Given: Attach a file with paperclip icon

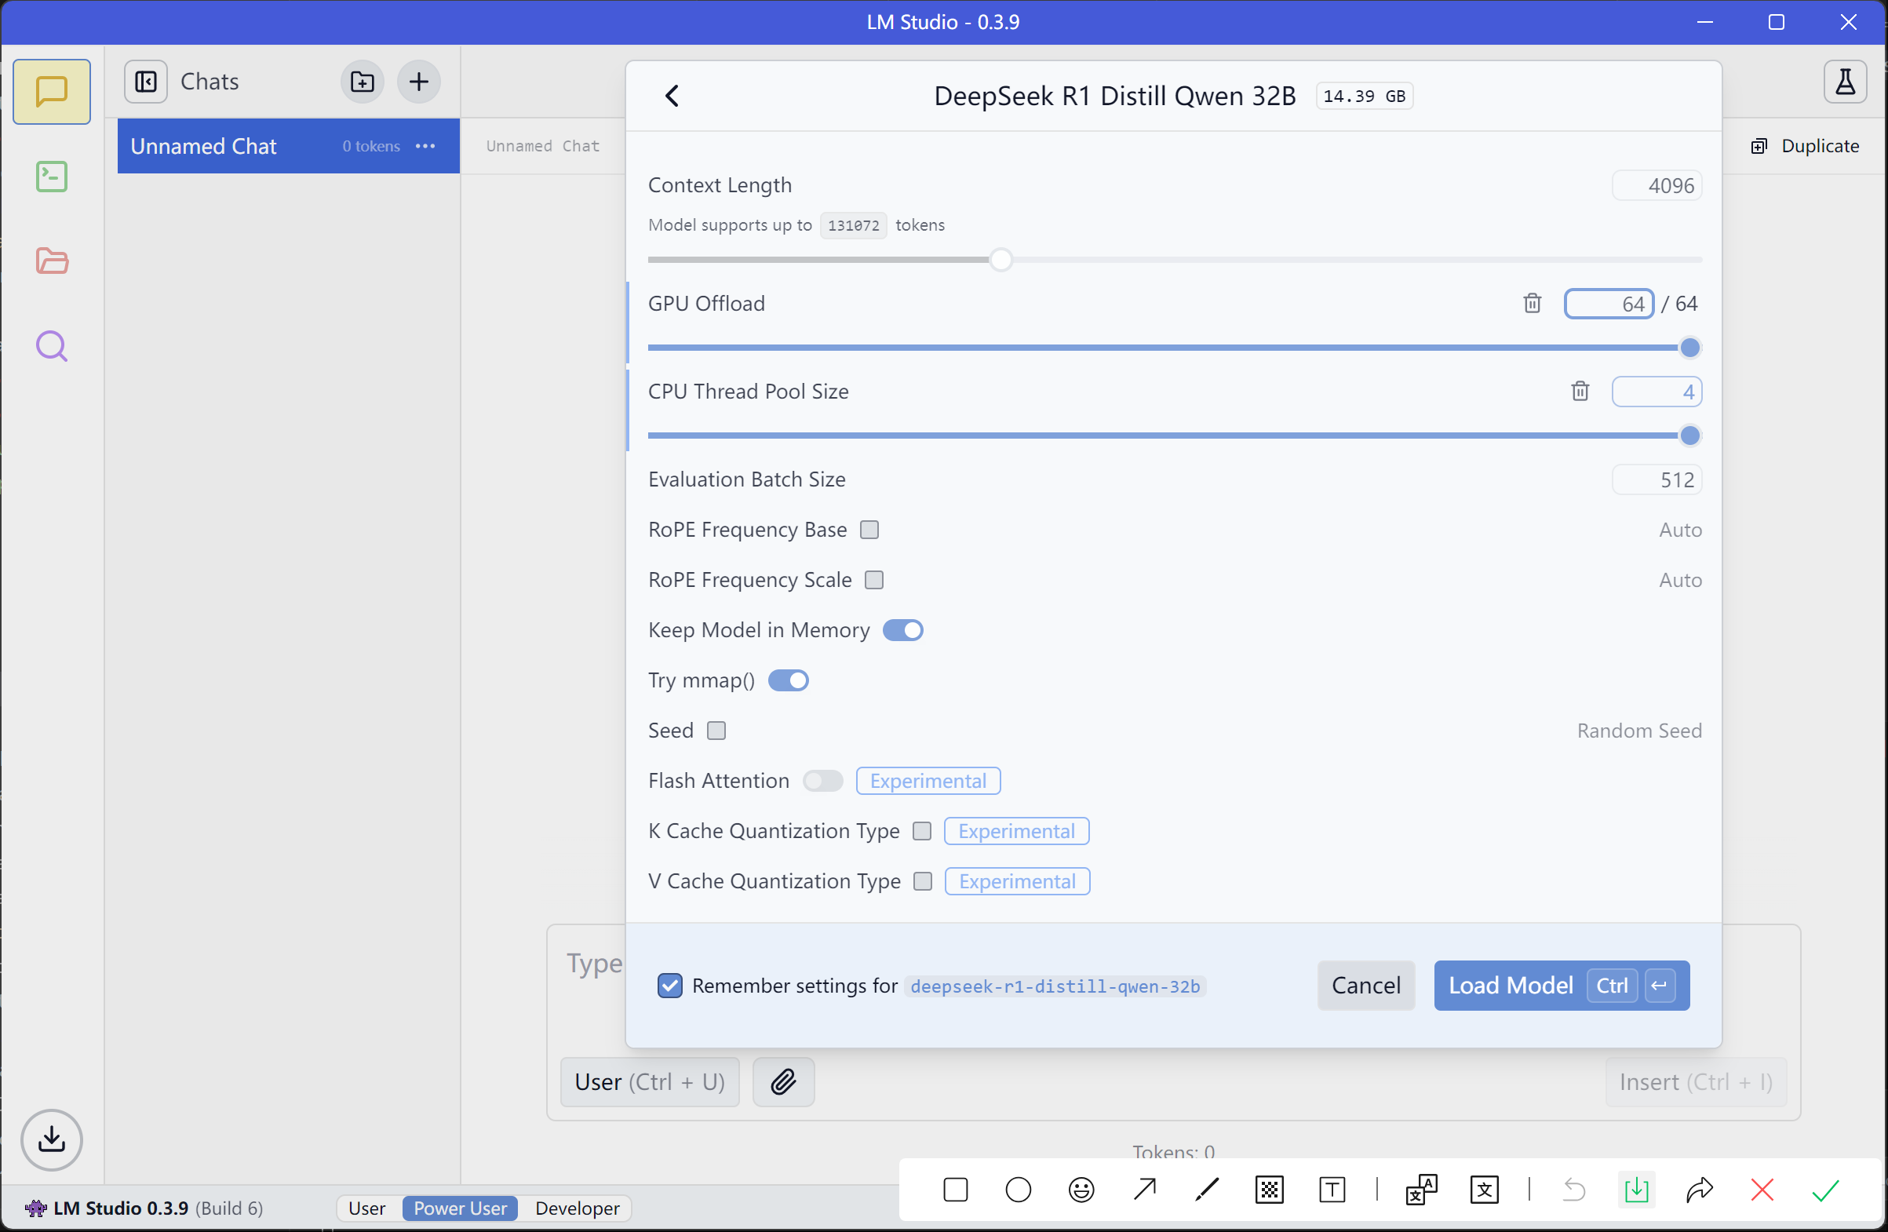Looking at the screenshot, I should click(783, 1081).
